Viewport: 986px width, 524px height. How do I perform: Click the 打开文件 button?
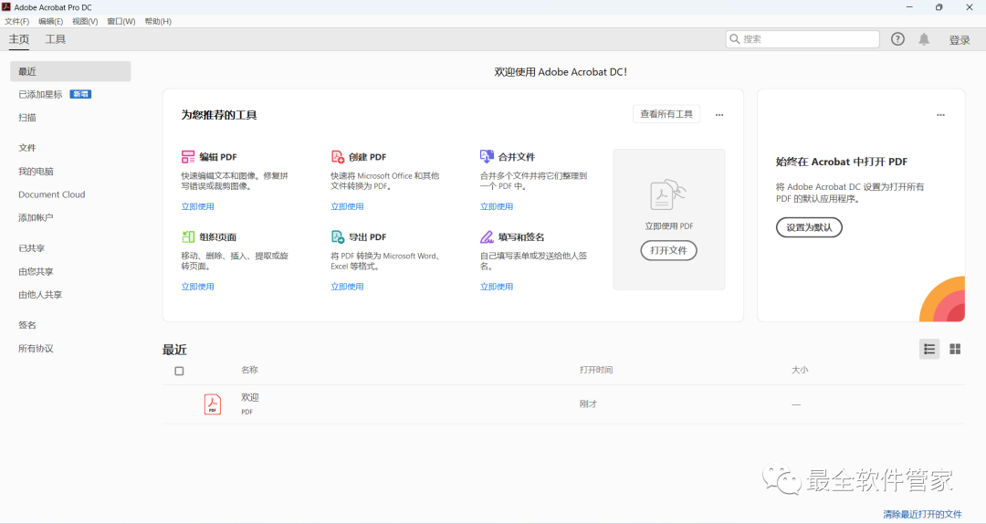point(668,250)
